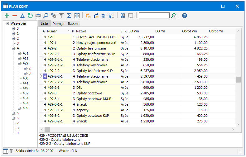This screenshot has height=157, width=246.
Task: Click the printer icon
Action: tap(38, 16)
